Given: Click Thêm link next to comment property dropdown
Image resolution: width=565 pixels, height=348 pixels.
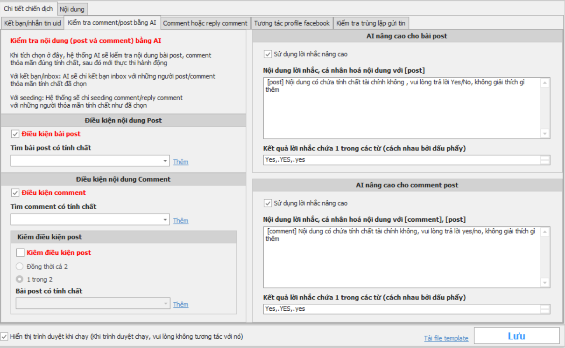Looking at the screenshot, I should pos(181,221).
